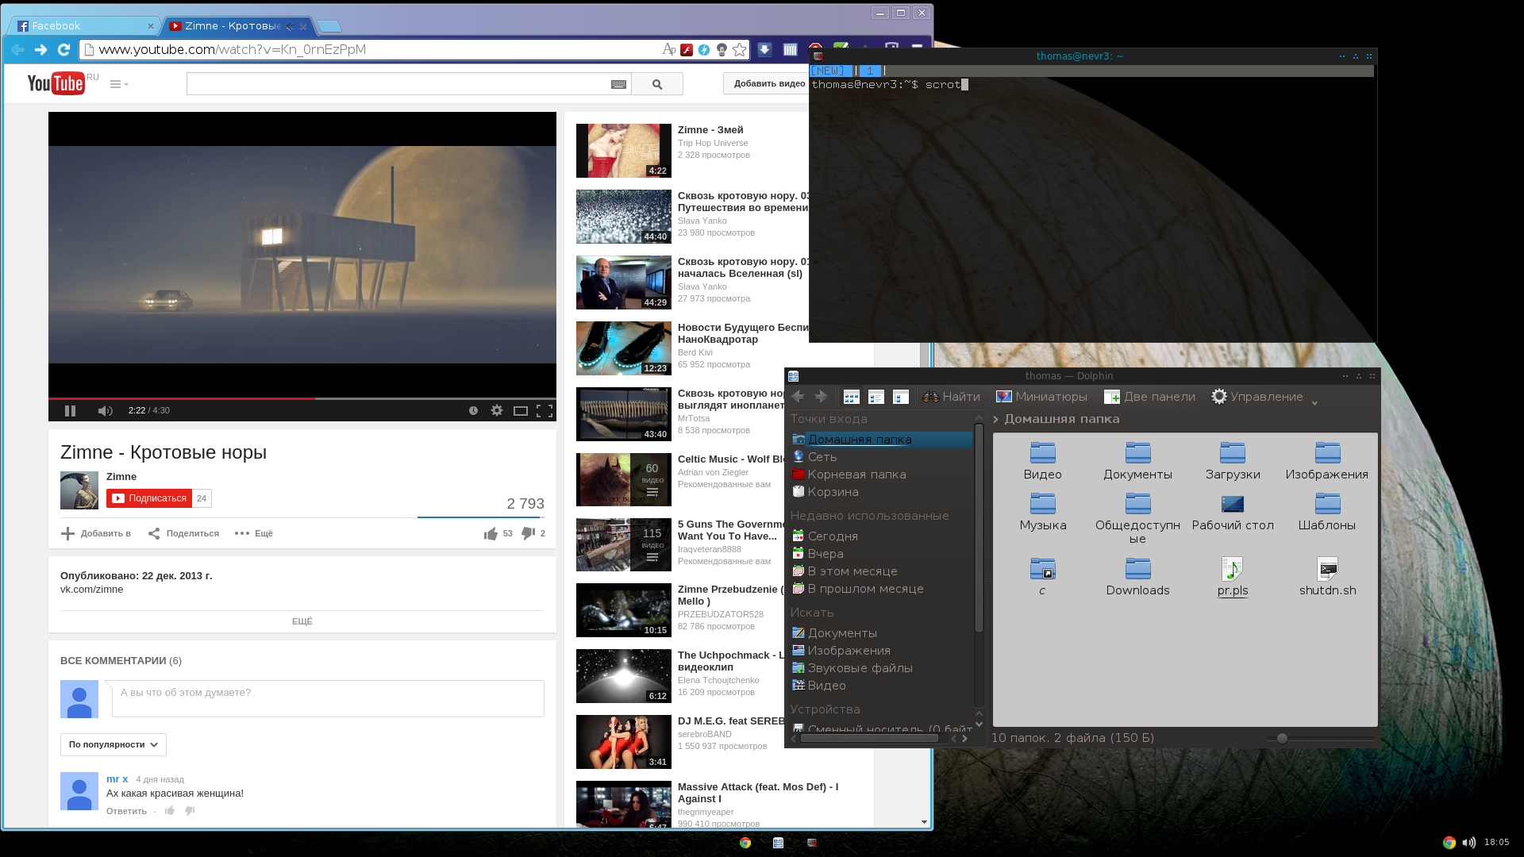Switch to the Facebook tab
1524x857 pixels.
(x=84, y=25)
